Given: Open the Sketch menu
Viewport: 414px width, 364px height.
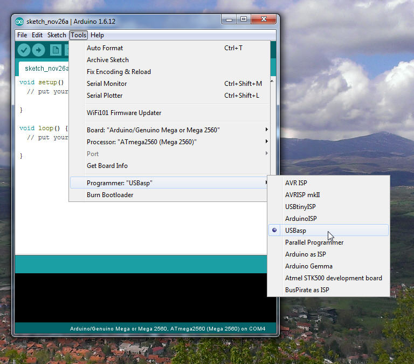Looking at the screenshot, I should pos(57,35).
